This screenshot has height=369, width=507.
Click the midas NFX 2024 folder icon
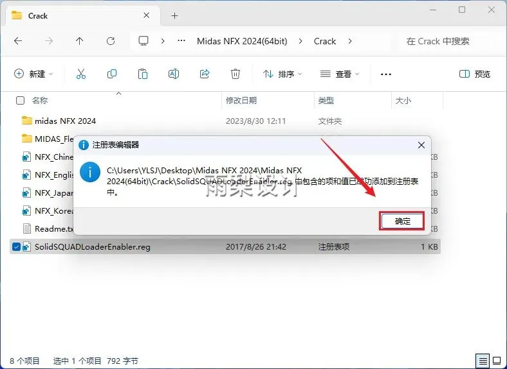[x=27, y=121]
